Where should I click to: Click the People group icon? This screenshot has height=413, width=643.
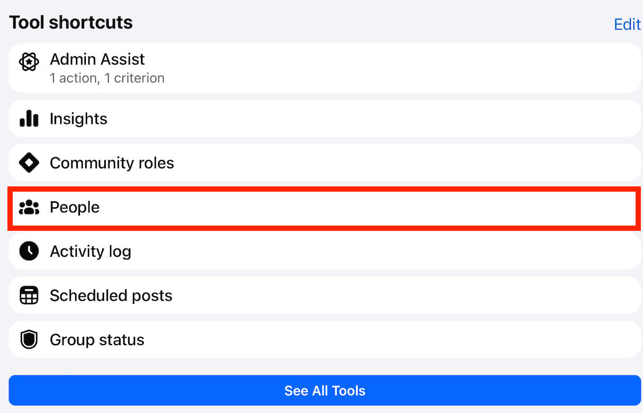(29, 207)
